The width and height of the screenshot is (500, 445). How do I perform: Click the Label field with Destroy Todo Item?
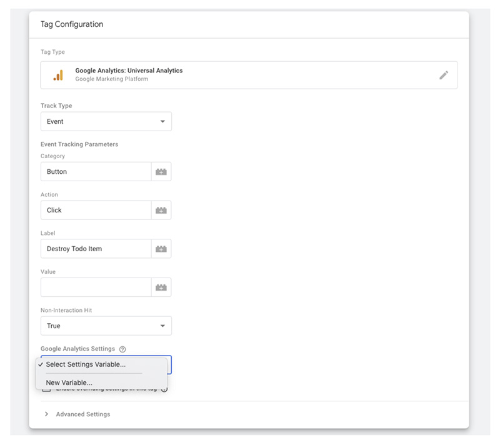[96, 249]
